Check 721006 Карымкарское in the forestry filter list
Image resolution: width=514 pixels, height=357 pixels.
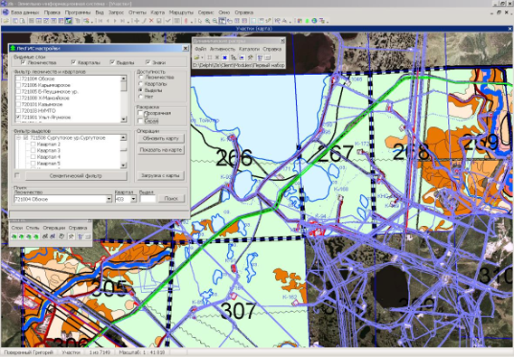point(18,85)
